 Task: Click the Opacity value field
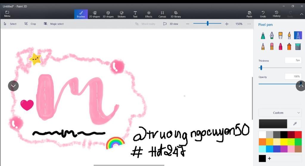tap(293, 76)
